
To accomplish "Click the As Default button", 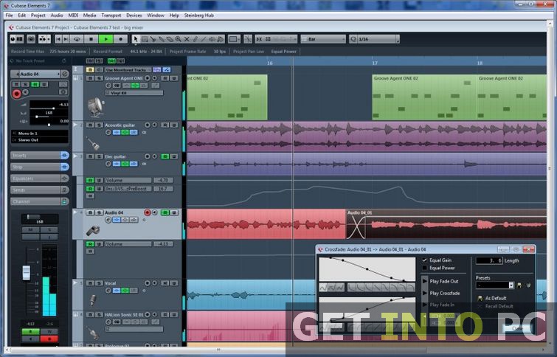I will coord(491,298).
